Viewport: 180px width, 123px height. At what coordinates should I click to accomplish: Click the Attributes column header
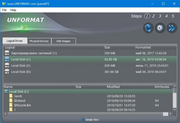click(x=162, y=87)
